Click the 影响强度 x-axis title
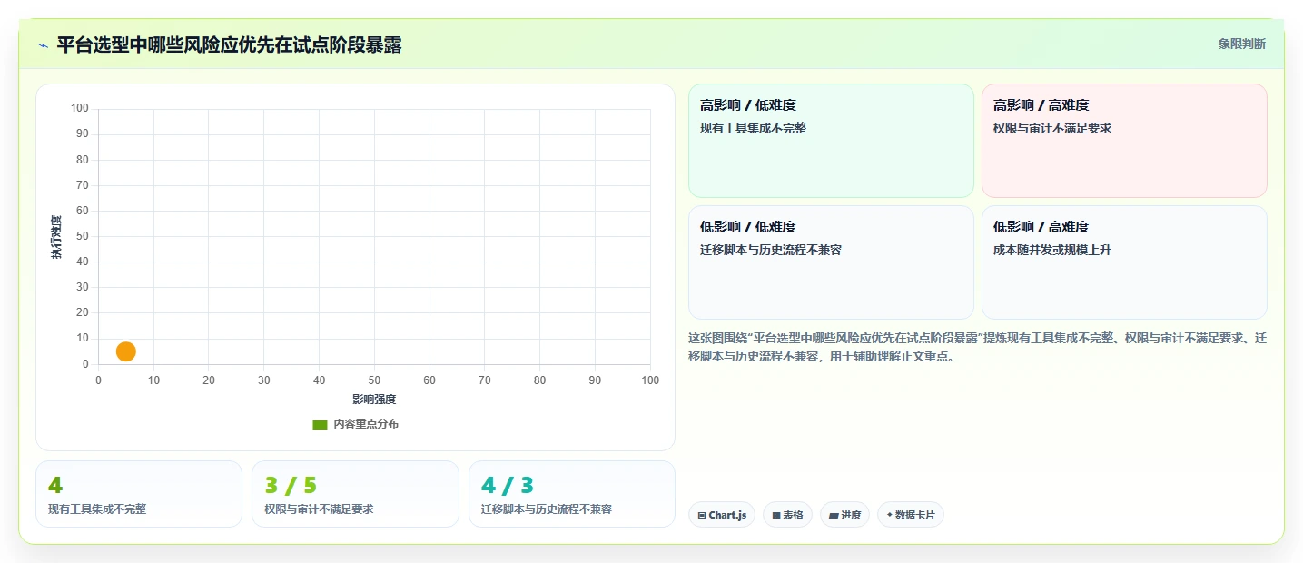This screenshot has height=563, width=1303. pos(374,400)
